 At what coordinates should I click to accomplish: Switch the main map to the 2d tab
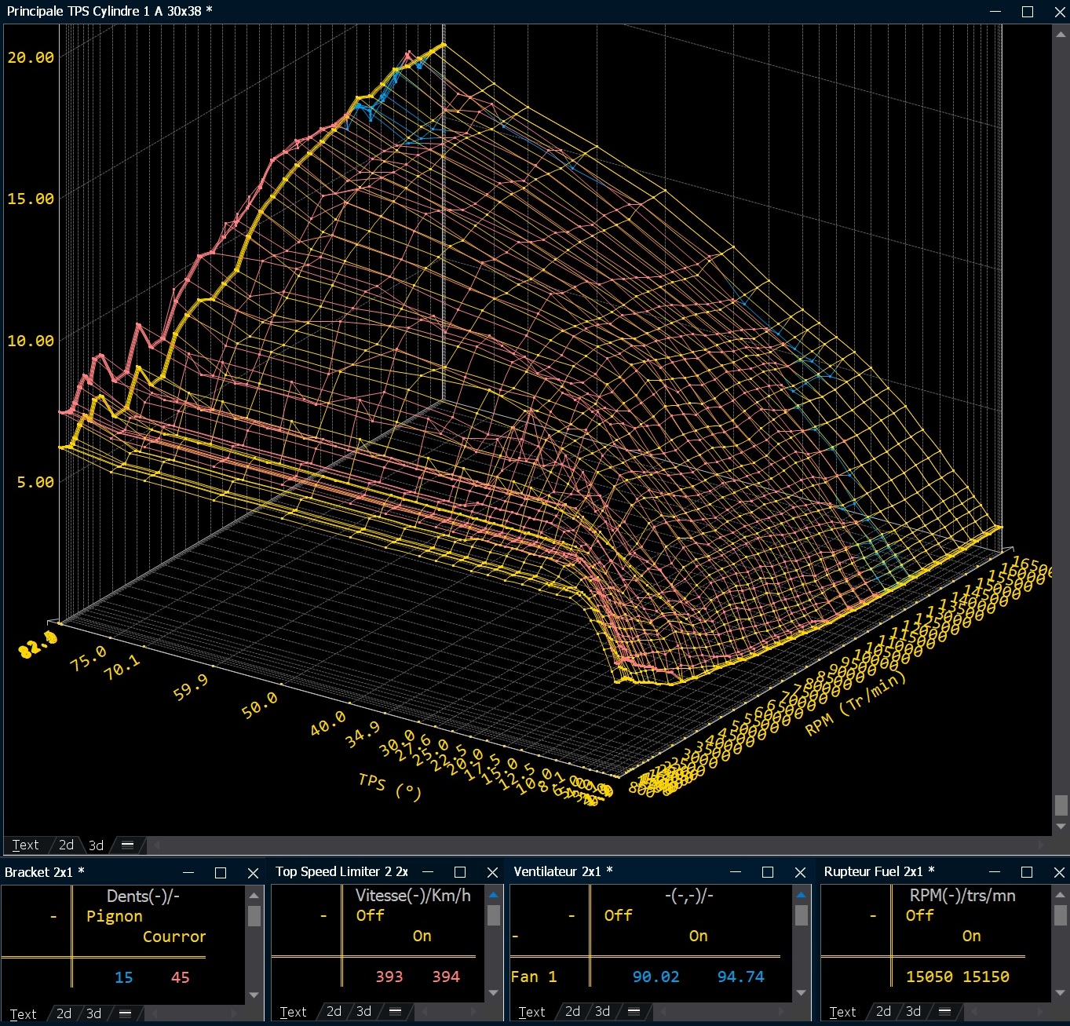(x=67, y=845)
